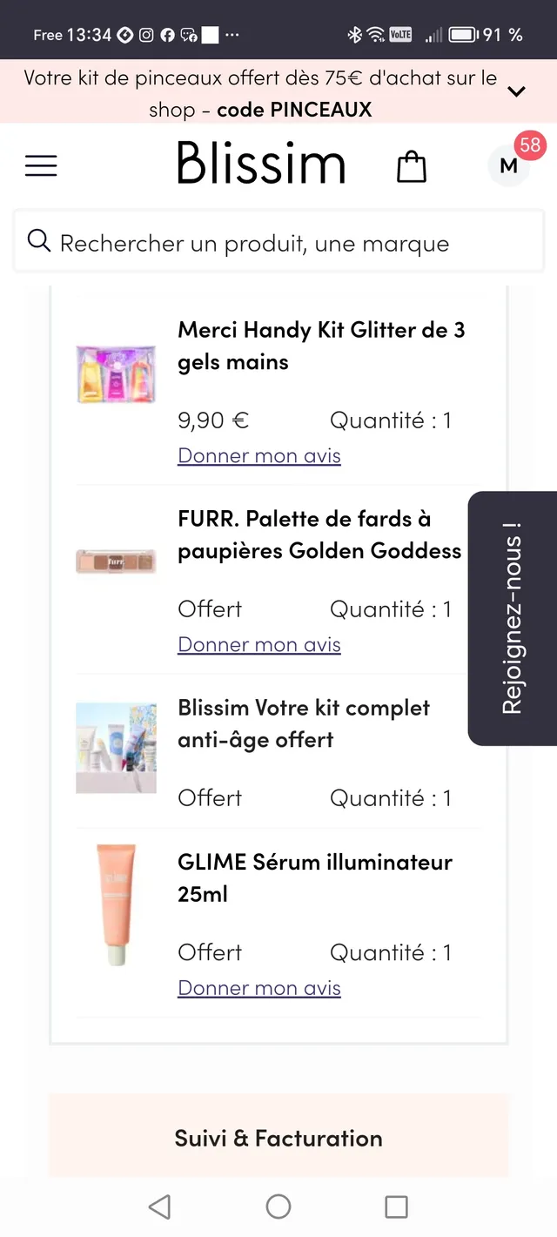Click Donner mon avis for the FURR palette
This screenshot has height=1237, width=557.
click(258, 644)
